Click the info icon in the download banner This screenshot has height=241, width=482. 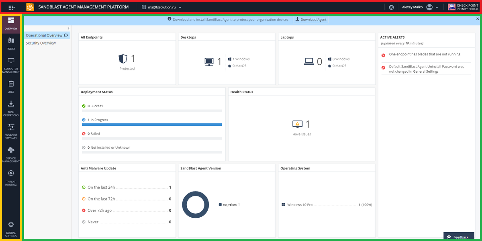coord(170,19)
